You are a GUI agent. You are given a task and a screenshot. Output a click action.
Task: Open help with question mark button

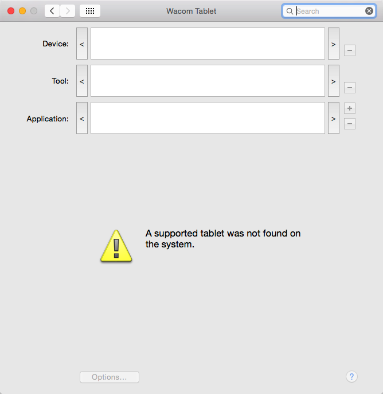351,376
